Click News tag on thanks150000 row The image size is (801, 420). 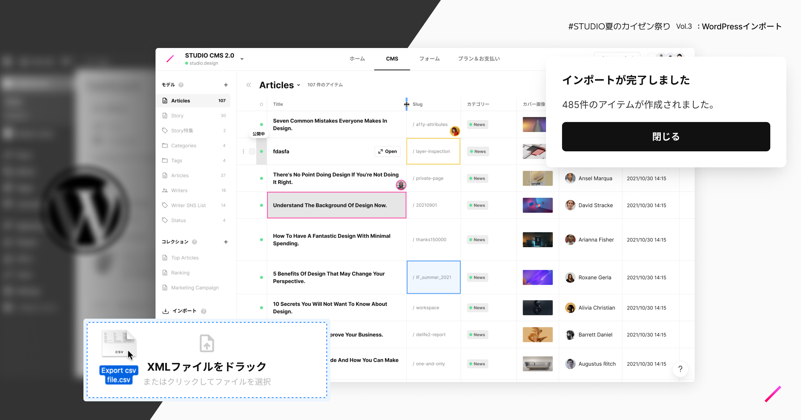tap(478, 240)
